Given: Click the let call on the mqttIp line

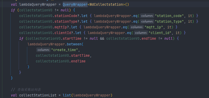Looking at the screenshot, I should click(74, 27).
